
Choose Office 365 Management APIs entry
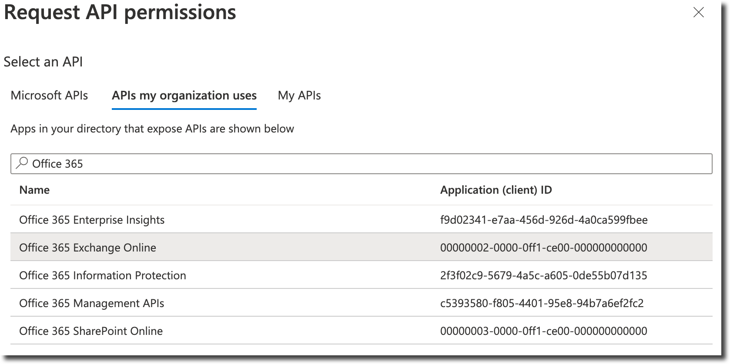91,303
